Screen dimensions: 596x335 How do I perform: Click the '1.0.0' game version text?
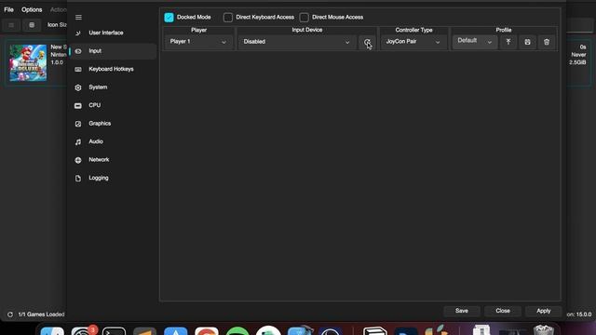[x=57, y=62]
